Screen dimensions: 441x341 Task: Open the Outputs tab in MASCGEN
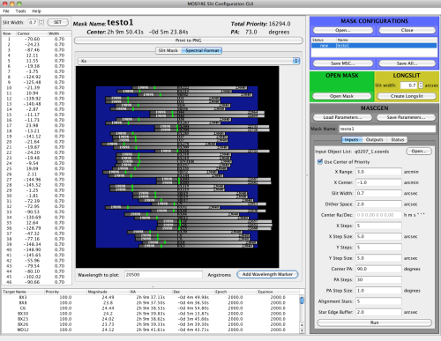point(374,139)
